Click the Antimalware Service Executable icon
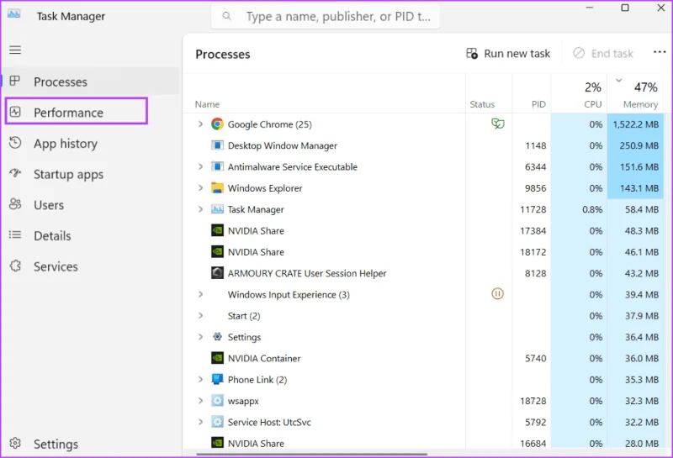 coord(217,167)
